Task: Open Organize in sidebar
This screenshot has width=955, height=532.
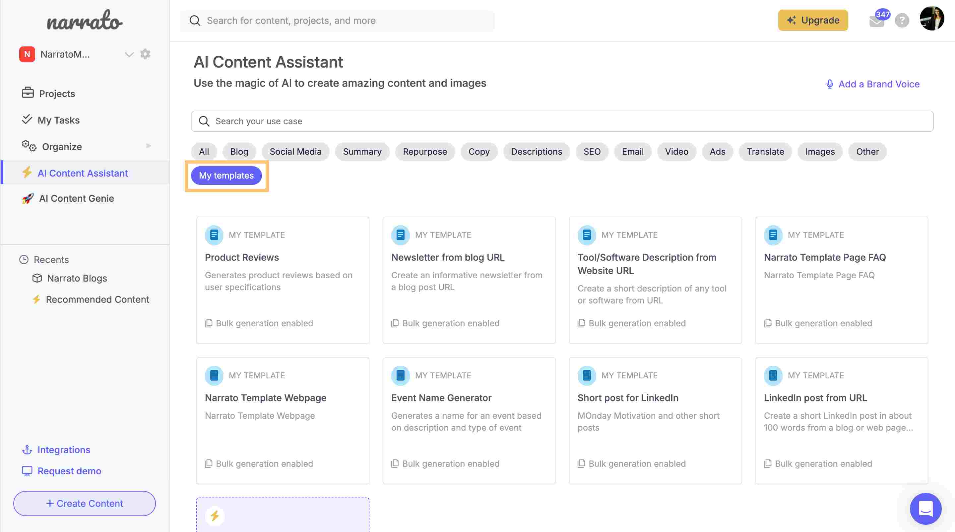Action: click(x=62, y=147)
